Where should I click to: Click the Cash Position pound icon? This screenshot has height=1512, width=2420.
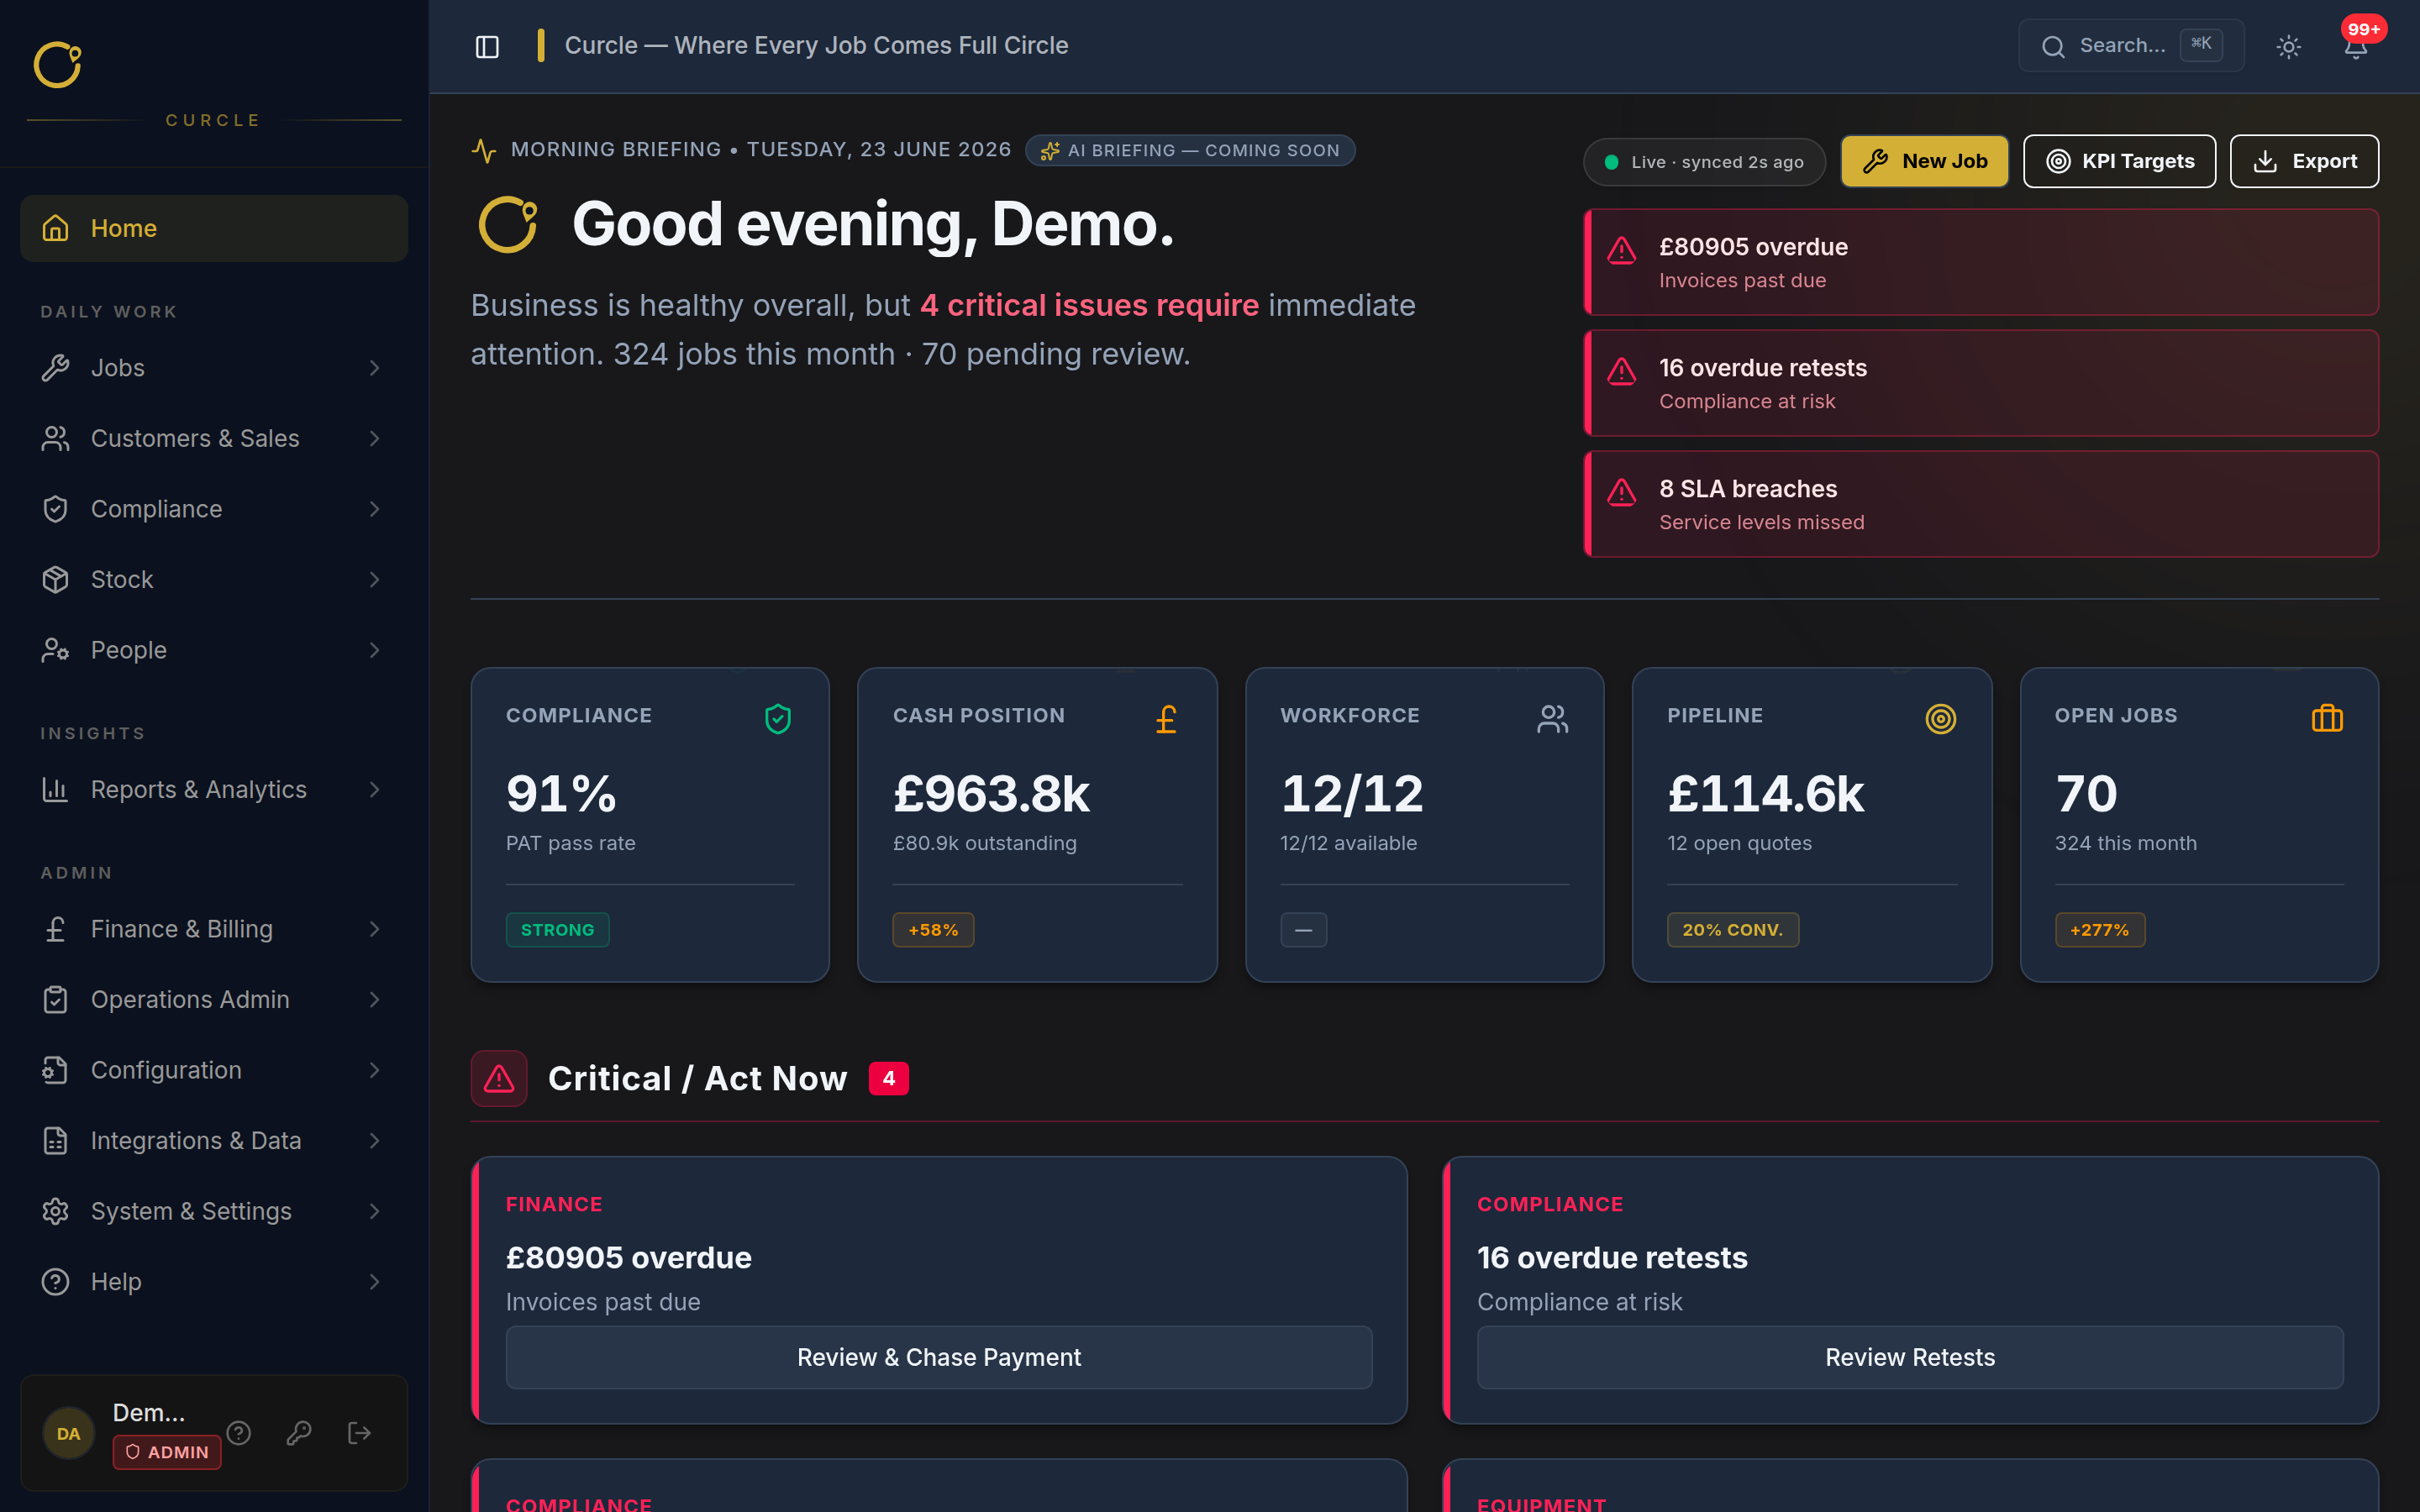1166,719
